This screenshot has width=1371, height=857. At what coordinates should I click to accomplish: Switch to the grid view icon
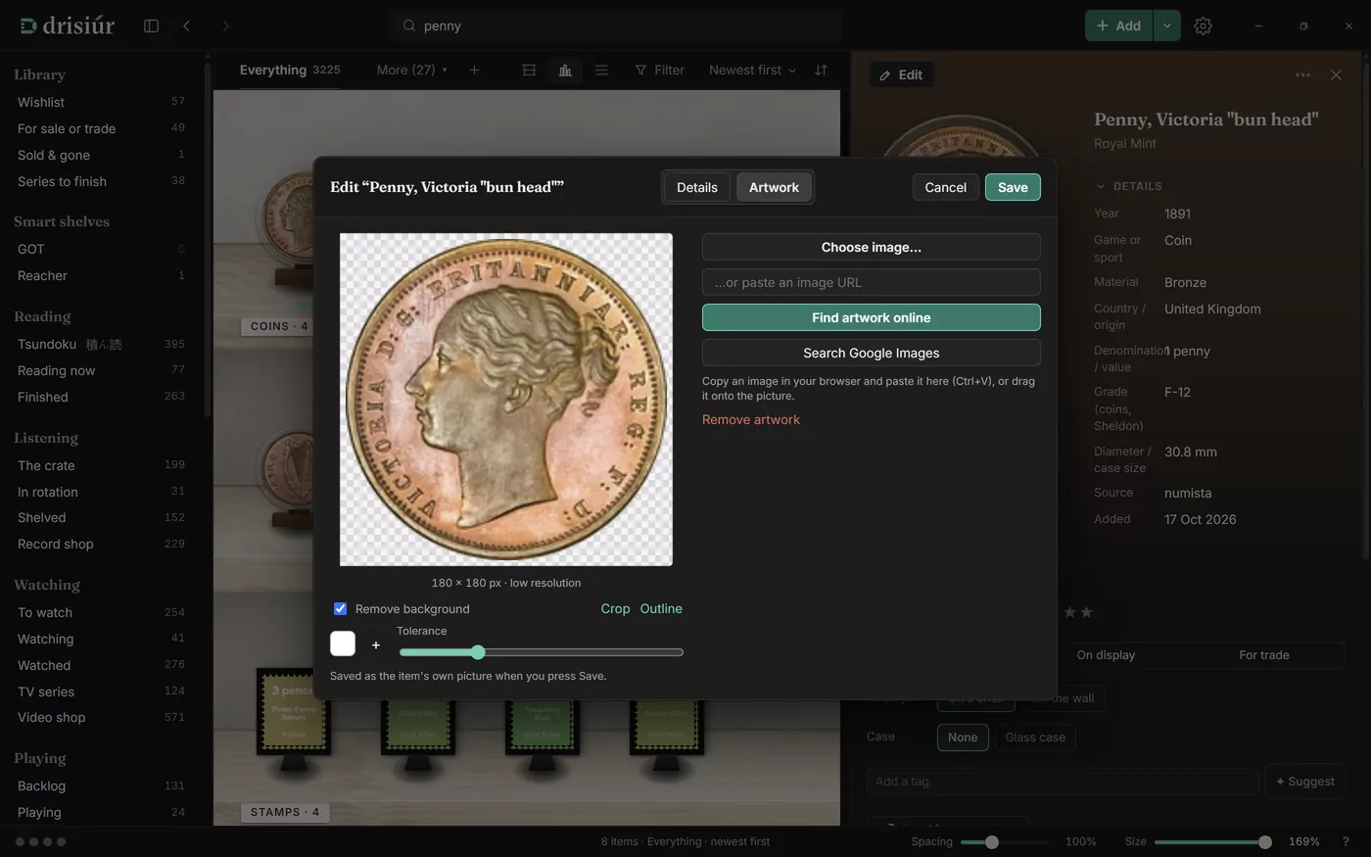pyautogui.click(x=529, y=70)
